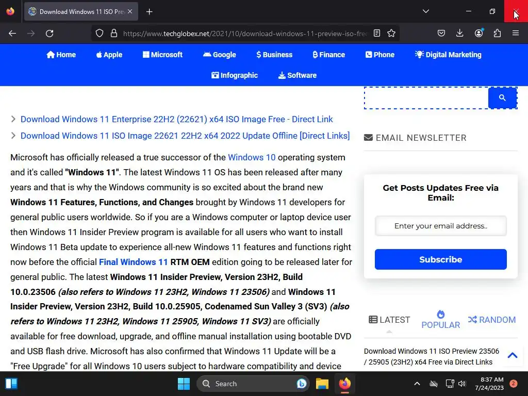This screenshot has height=396, width=528.
Task: Open the Save to Pocket icon
Action: [441, 33]
